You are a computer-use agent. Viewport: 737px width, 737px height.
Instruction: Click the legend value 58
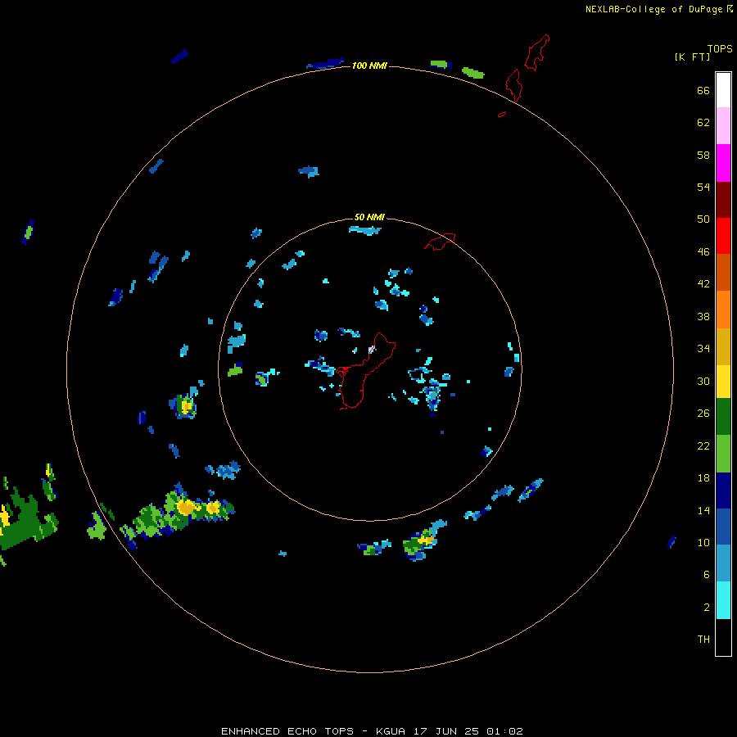[703, 155]
